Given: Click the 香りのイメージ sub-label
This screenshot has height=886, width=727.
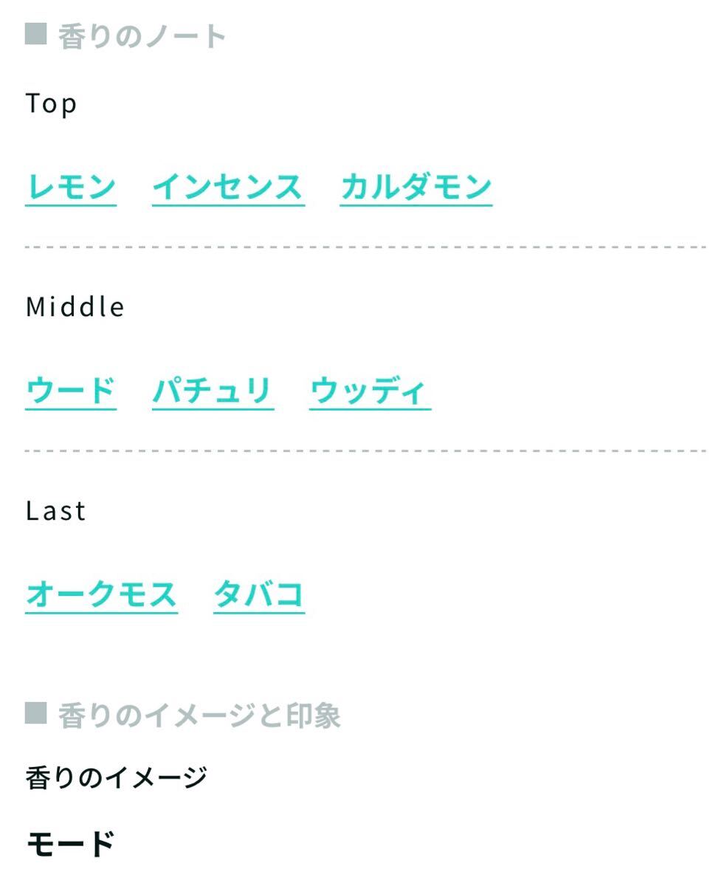Looking at the screenshot, I should click(117, 777).
